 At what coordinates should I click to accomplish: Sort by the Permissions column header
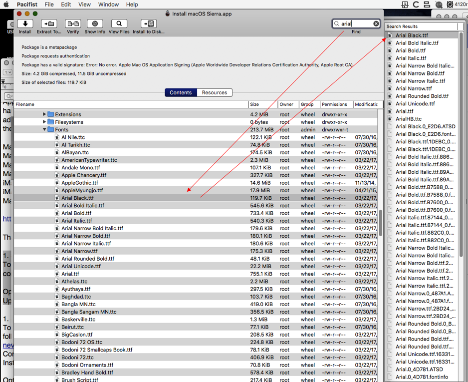point(336,104)
